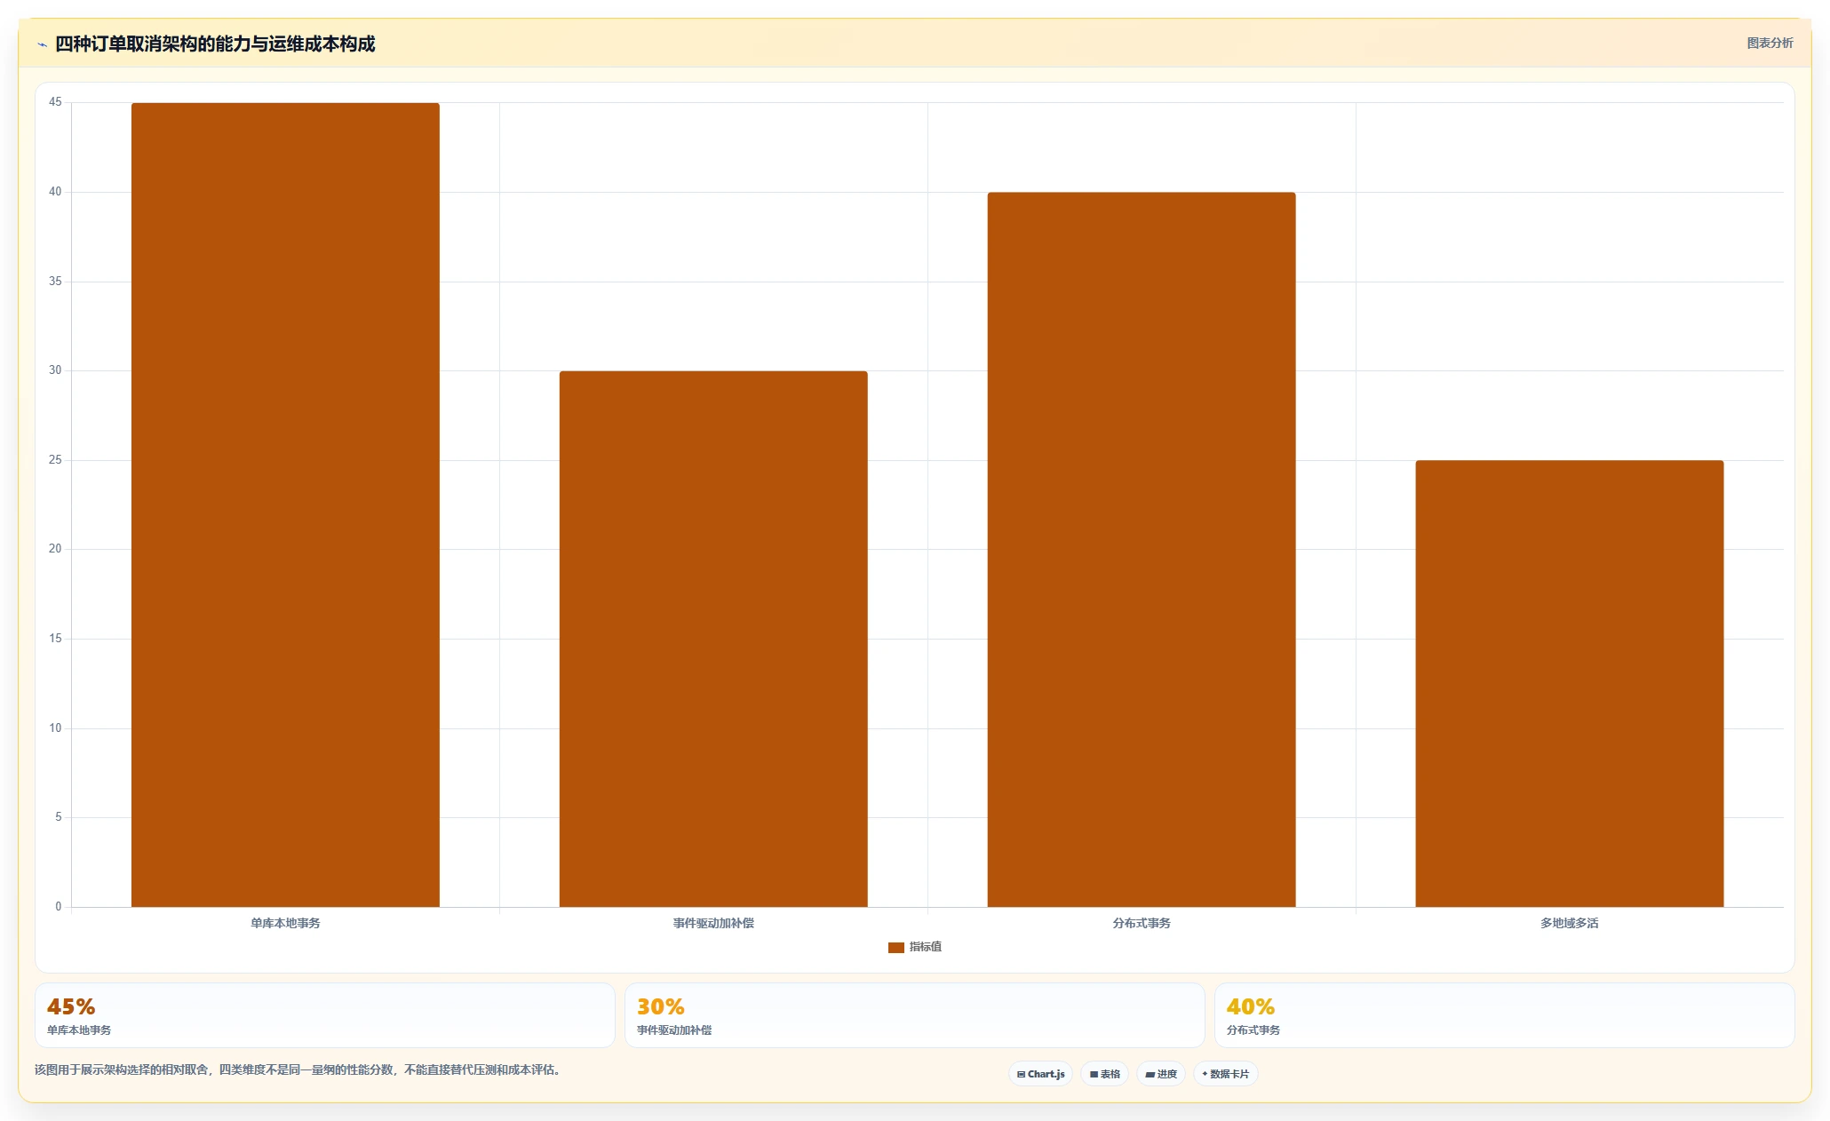1830x1121 pixels.
Task: Click the 表格 tag
Action: 1104,1074
